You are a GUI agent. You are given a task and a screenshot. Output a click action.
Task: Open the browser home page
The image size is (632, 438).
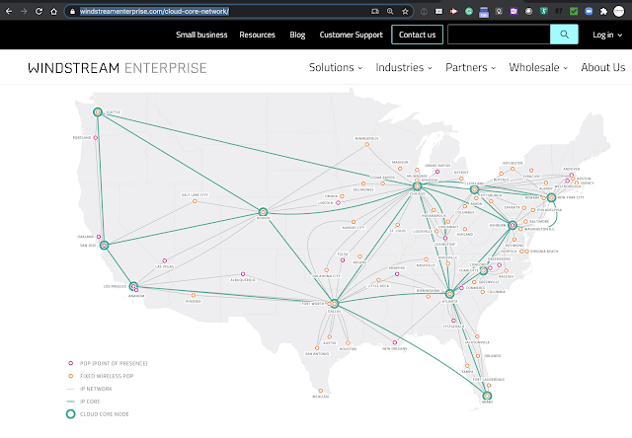click(53, 11)
